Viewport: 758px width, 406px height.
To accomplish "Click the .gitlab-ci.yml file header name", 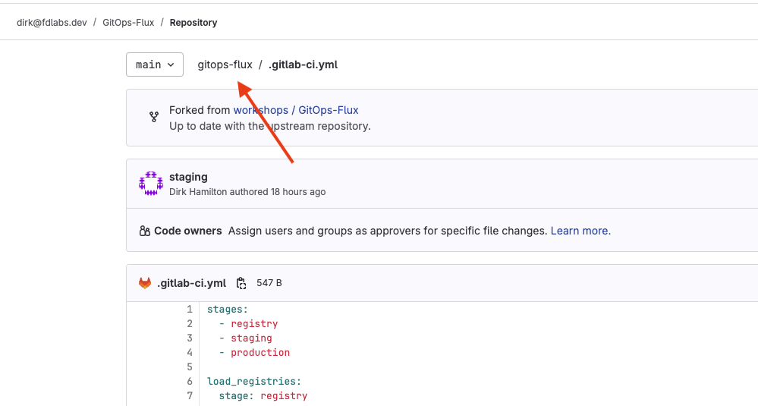I will pos(191,283).
